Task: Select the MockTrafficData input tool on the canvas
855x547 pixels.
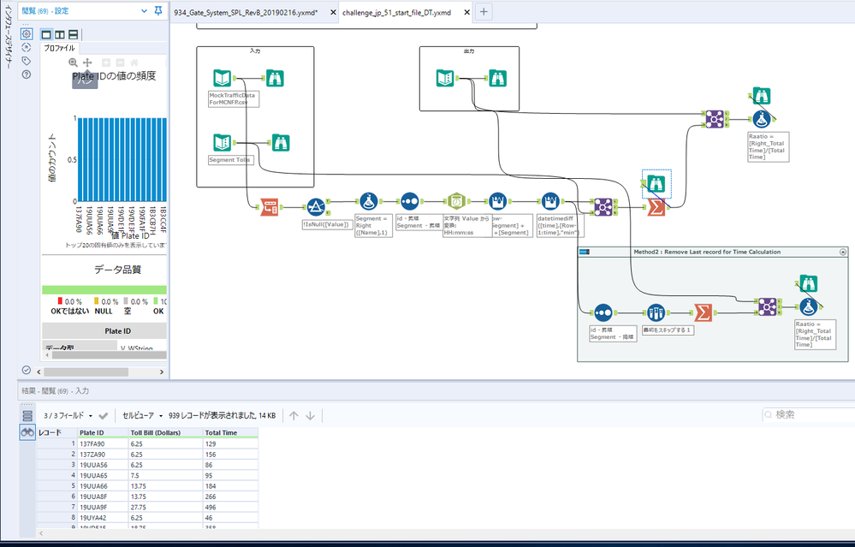Action: (x=222, y=78)
